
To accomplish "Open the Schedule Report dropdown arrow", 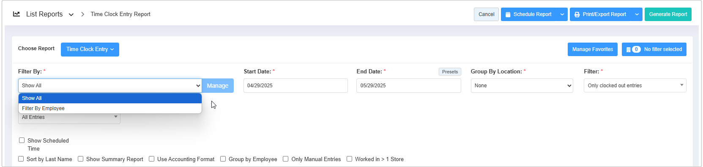I will click(562, 14).
